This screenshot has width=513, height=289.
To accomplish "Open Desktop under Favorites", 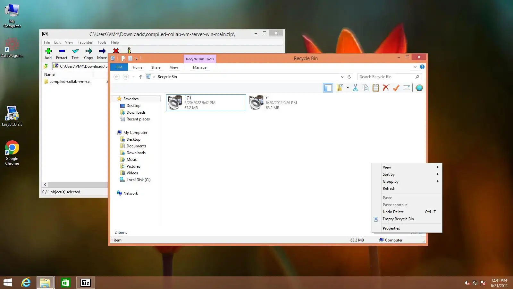I will (133, 106).
